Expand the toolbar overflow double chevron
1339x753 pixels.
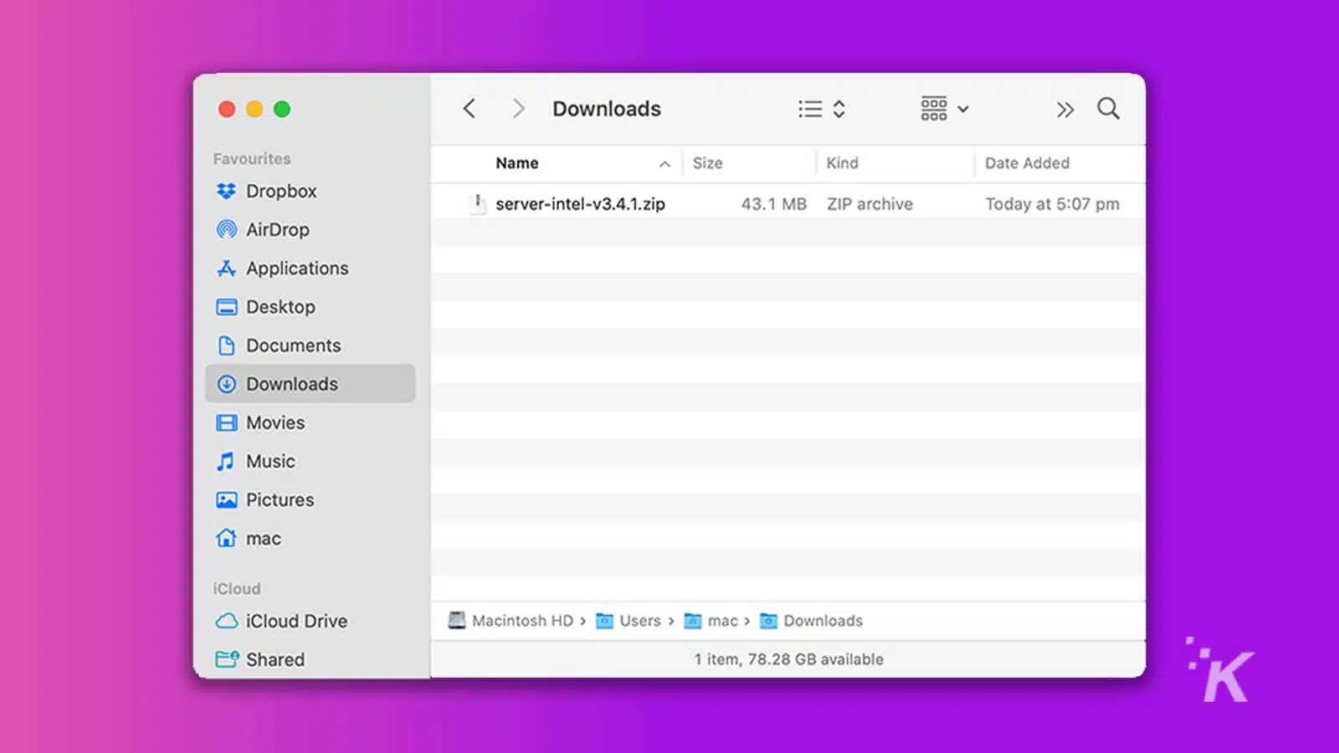click(x=1065, y=110)
